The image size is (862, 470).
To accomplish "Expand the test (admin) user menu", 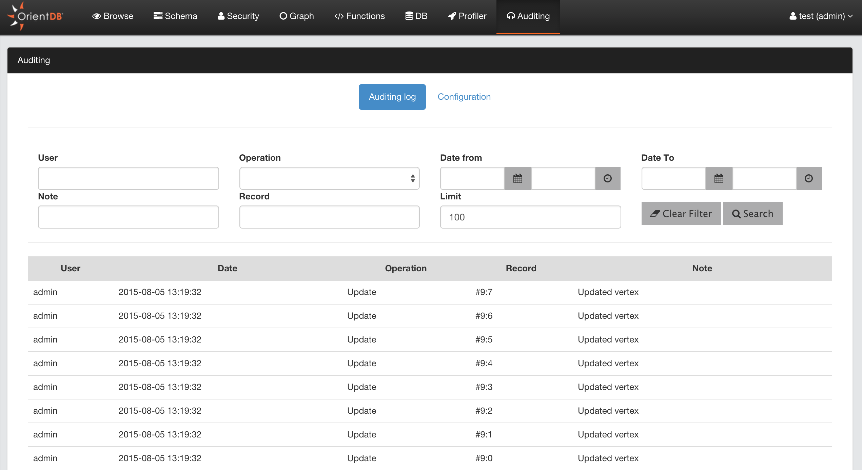I will click(821, 16).
